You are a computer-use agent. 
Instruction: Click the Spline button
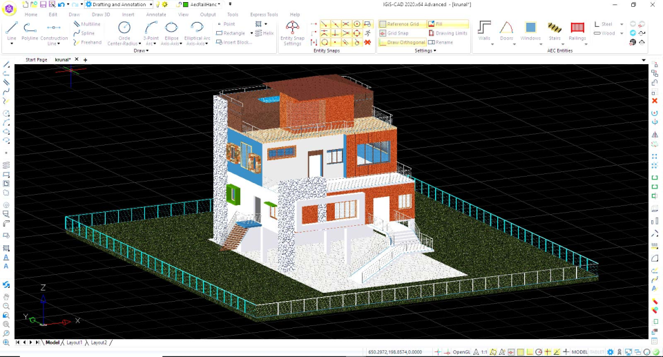coord(84,33)
